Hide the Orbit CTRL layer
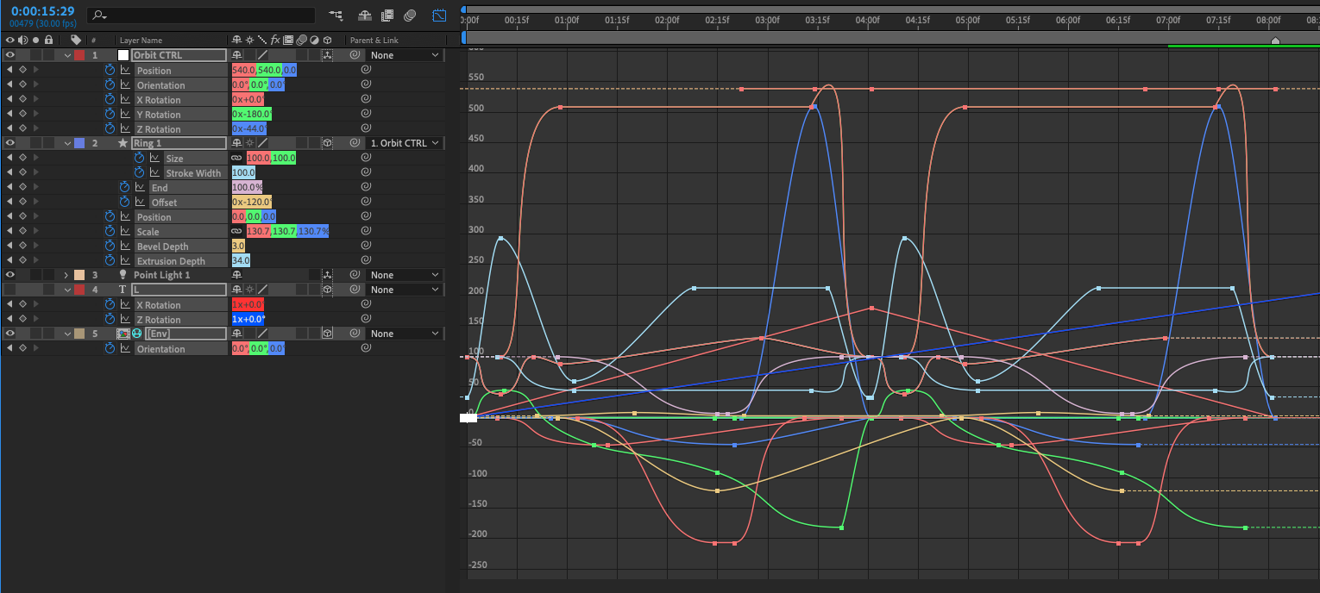The height and width of the screenshot is (593, 1320). click(x=10, y=55)
